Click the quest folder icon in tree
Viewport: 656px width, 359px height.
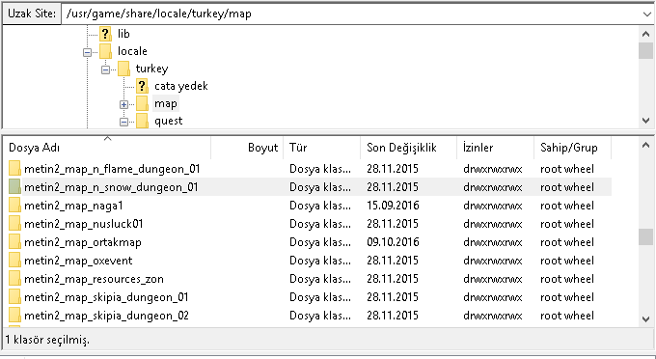point(142,121)
